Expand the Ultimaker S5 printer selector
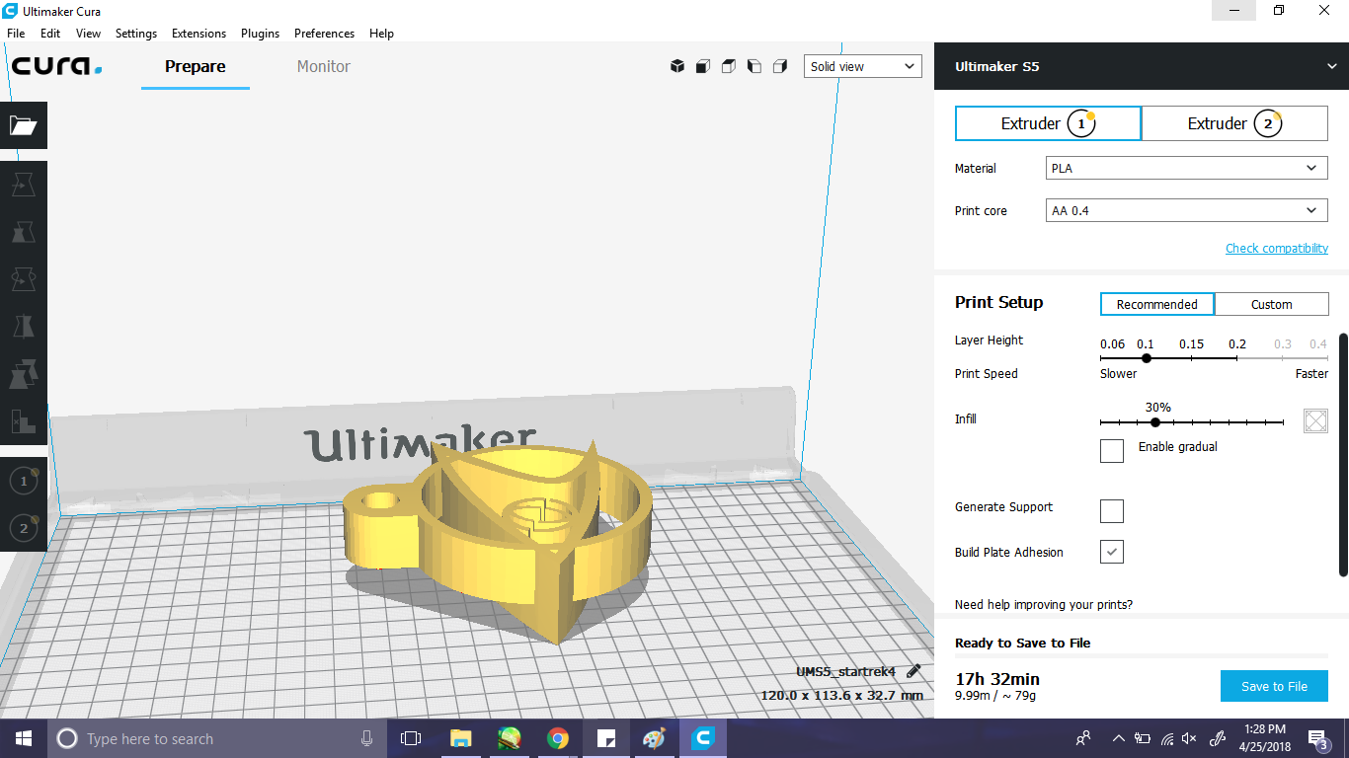 pyautogui.click(x=1142, y=66)
